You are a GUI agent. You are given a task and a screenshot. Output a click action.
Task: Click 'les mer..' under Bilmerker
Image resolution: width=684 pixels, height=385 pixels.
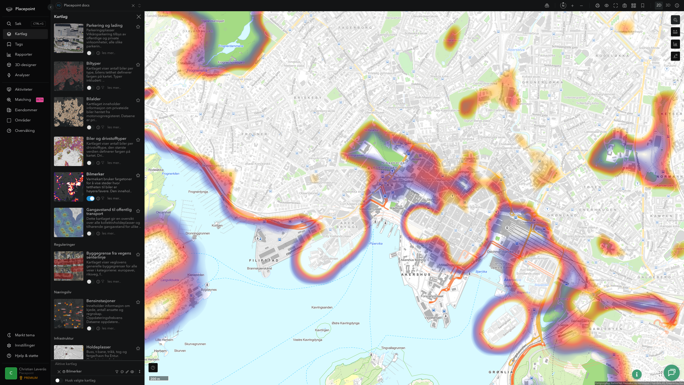point(114,198)
